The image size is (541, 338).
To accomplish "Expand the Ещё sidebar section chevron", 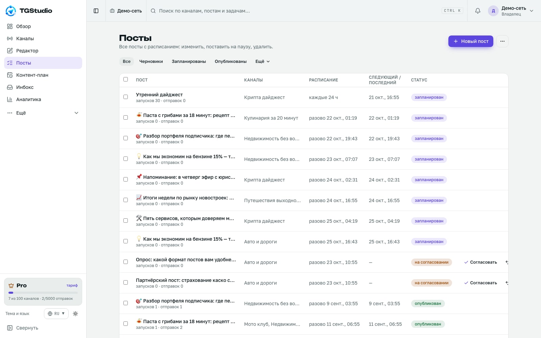I will coord(76,113).
